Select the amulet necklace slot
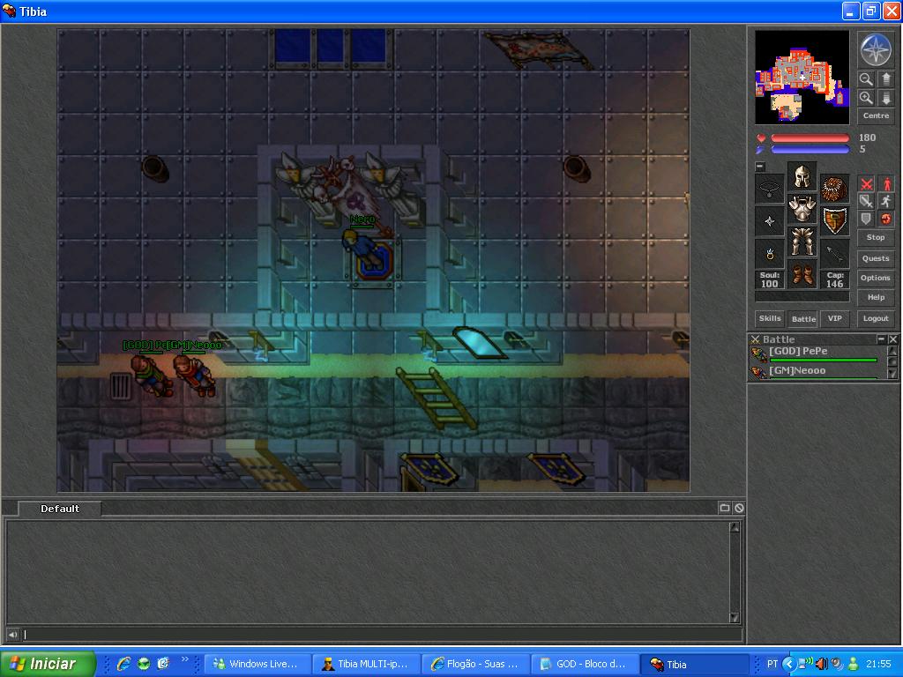Image resolution: width=903 pixels, height=677 pixels. [x=769, y=189]
